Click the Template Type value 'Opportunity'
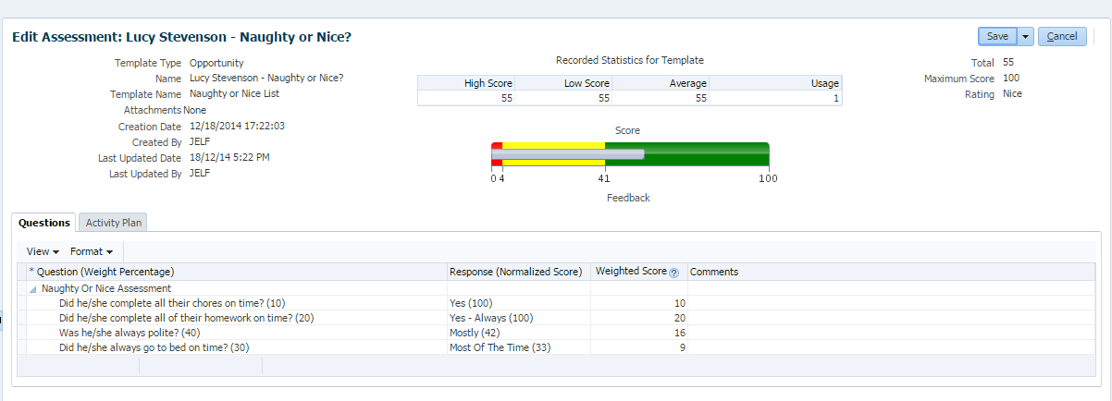The height and width of the screenshot is (401, 1112). [x=216, y=63]
